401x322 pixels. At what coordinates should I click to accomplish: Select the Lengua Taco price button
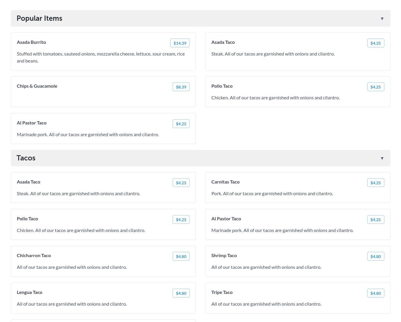(181, 293)
